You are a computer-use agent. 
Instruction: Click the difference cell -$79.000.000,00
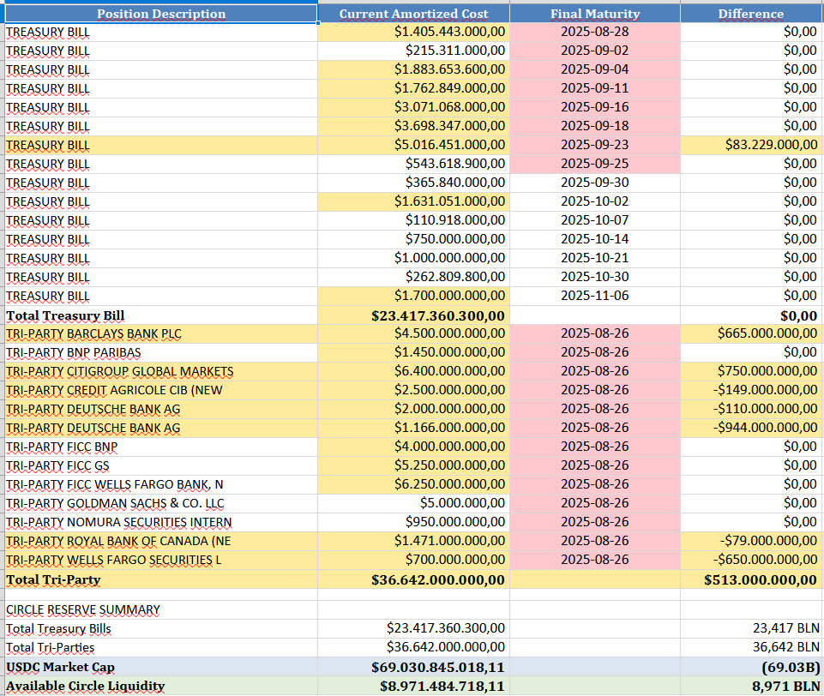tap(751, 542)
